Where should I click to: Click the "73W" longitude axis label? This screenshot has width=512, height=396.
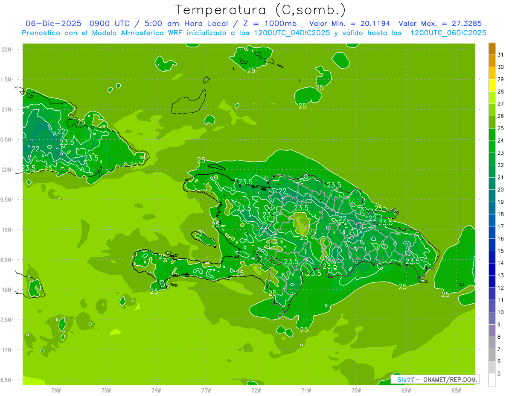[x=206, y=390]
